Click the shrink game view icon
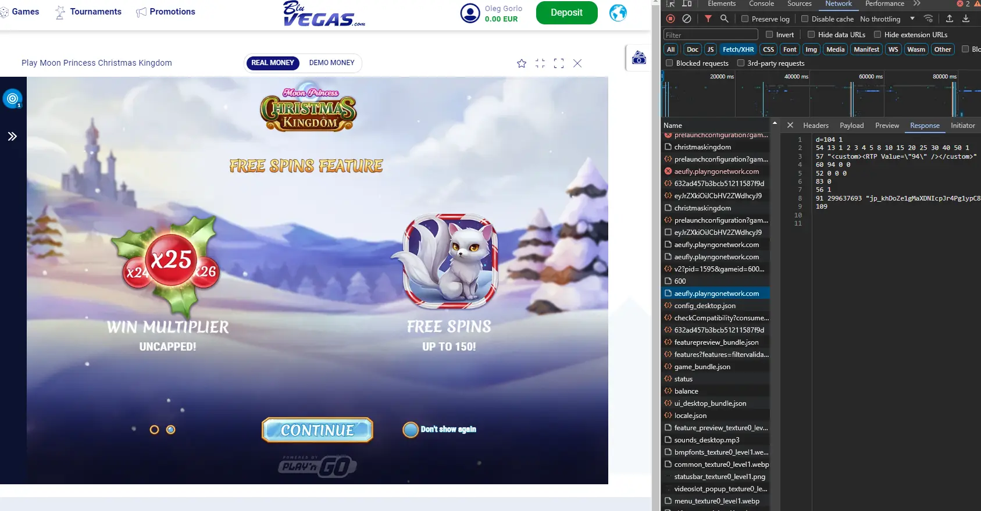This screenshot has height=511, width=981. pos(540,63)
